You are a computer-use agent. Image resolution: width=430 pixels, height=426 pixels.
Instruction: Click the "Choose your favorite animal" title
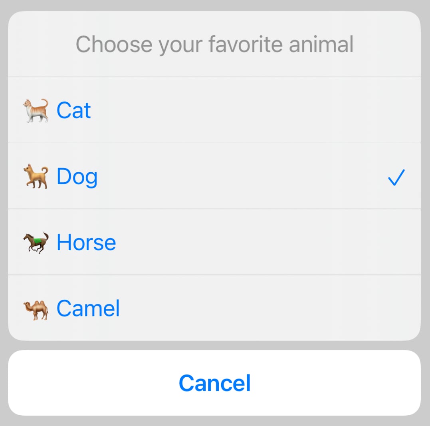point(214,44)
